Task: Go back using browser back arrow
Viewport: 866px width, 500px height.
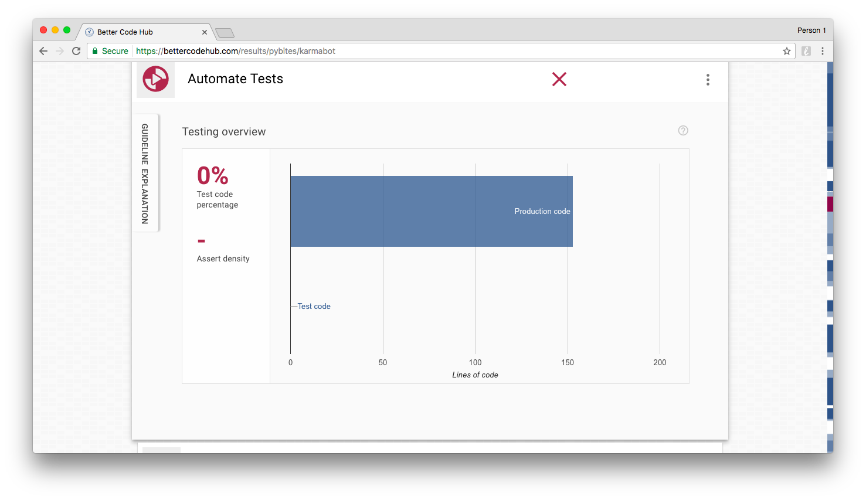Action: point(43,51)
